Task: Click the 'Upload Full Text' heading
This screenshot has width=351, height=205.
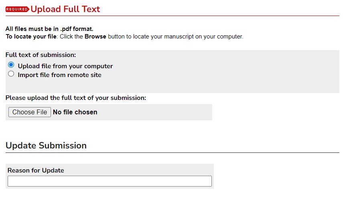Action: click(x=65, y=9)
